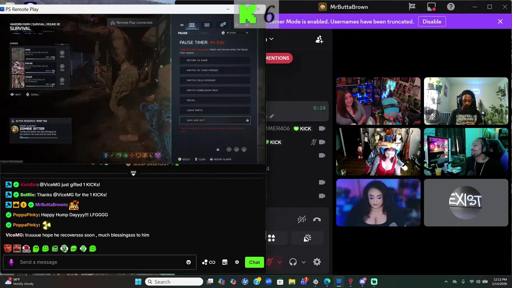Click the edit pencil next to the 0:24 timer
512x288 pixels.
[x=272, y=116]
